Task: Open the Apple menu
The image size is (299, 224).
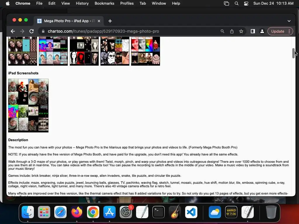Action: pos(8,3)
